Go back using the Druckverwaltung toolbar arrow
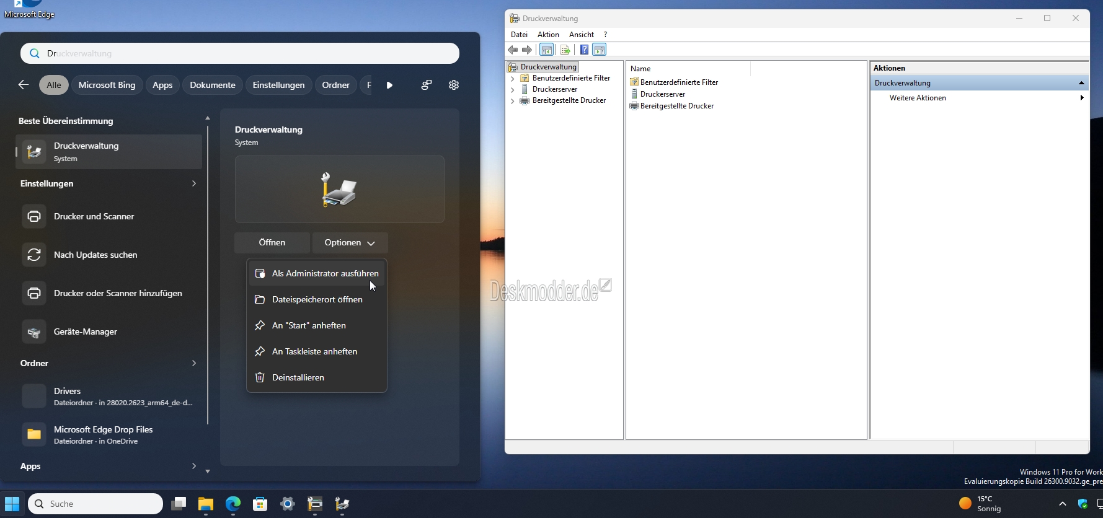Viewport: 1103px width, 518px height. pos(513,50)
